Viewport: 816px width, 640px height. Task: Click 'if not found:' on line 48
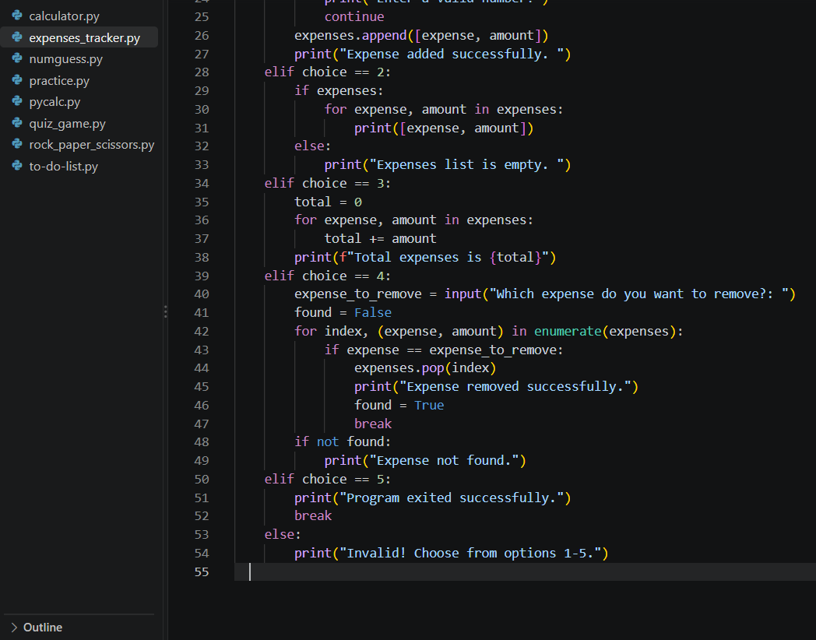(343, 442)
